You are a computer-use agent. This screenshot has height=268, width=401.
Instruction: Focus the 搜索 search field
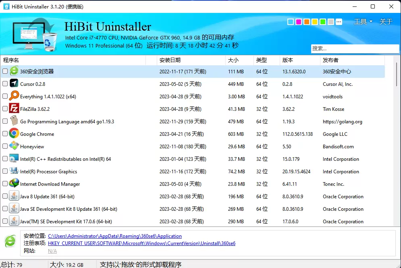tap(355, 48)
